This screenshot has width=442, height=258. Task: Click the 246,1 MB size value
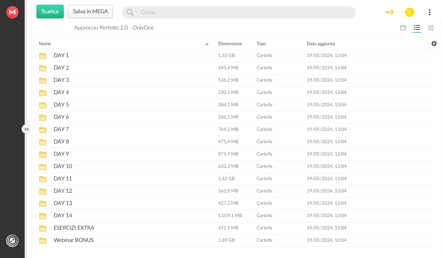click(x=228, y=117)
